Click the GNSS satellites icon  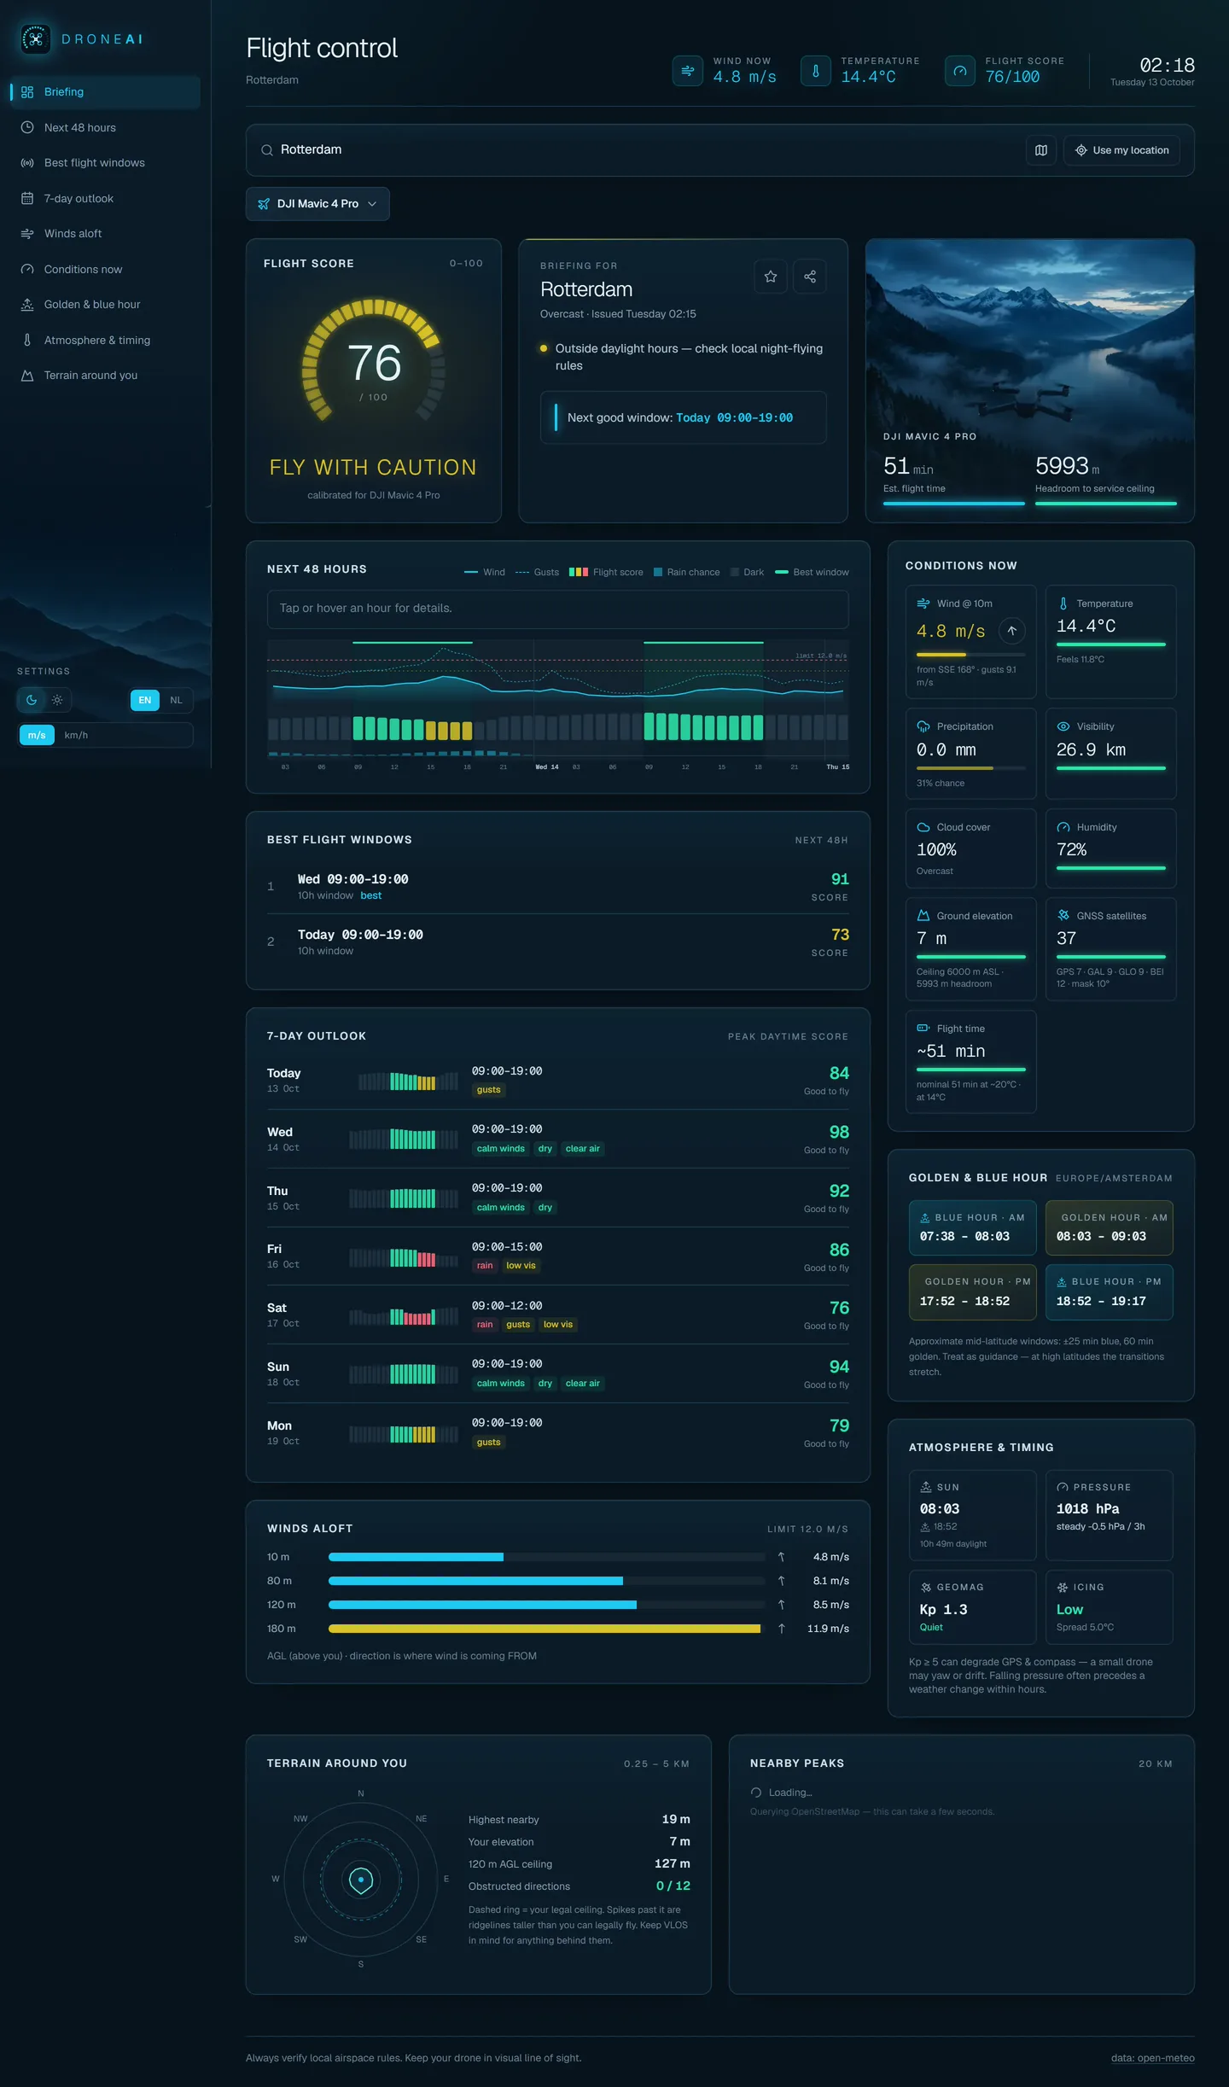pyautogui.click(x=1063, y=916)
